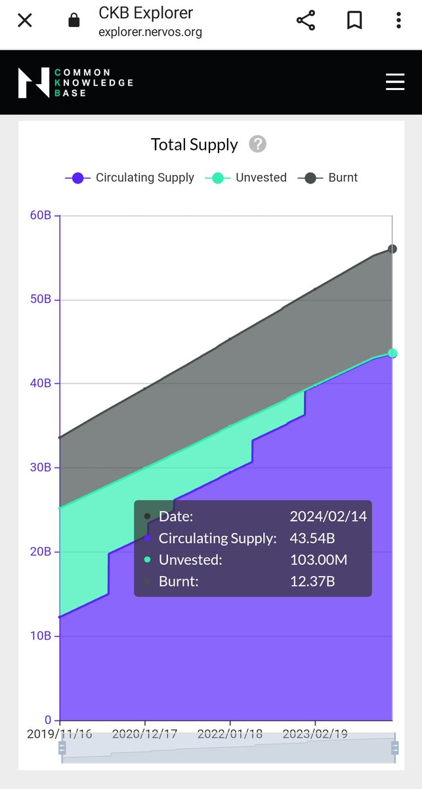The image size is (422, 789).
Task: Toggle the Unvested legend series
Action: (246, 178)
